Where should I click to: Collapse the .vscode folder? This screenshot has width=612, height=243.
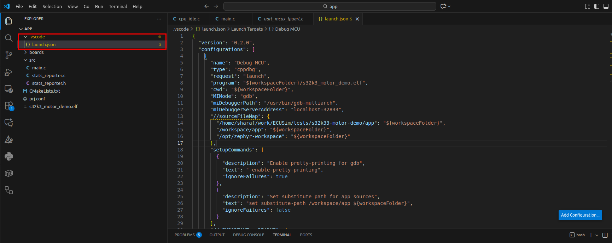25,37
